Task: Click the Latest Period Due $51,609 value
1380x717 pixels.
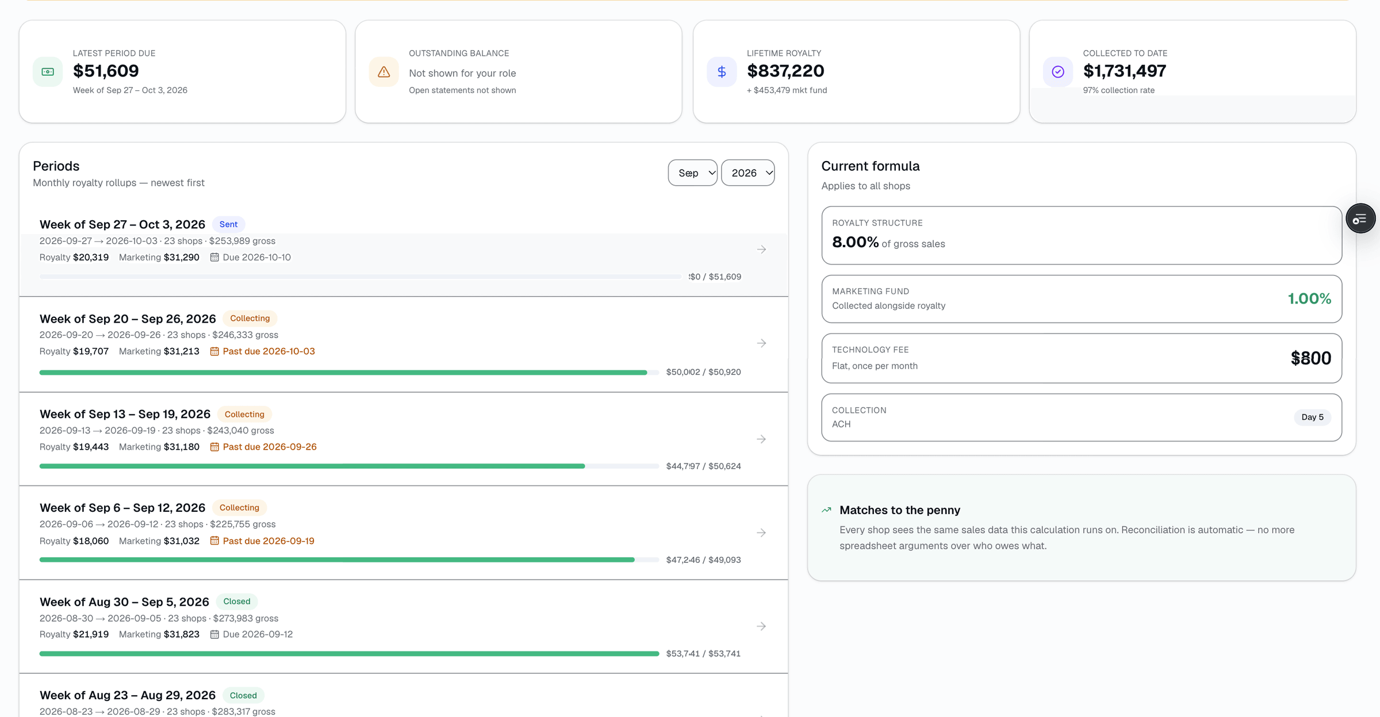Action: coord(106,71)
